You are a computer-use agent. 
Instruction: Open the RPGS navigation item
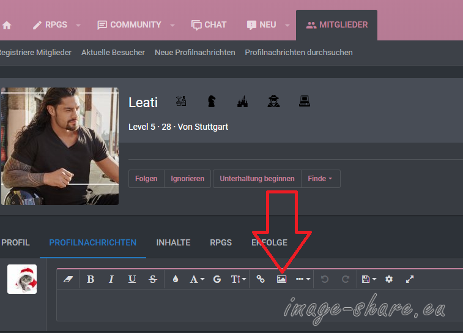[x=50, y=25]
